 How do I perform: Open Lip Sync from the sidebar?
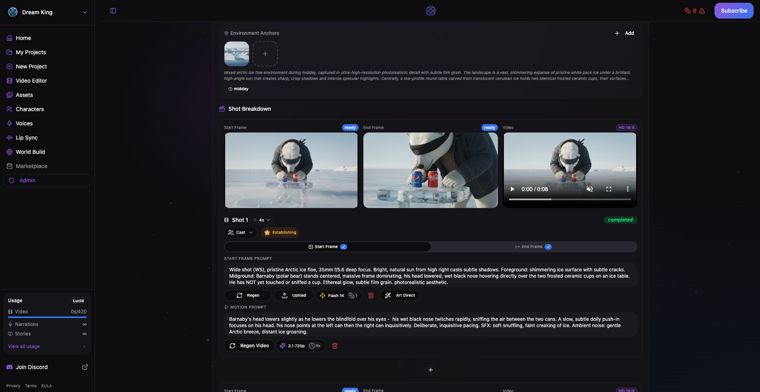[x=27, y=138]
